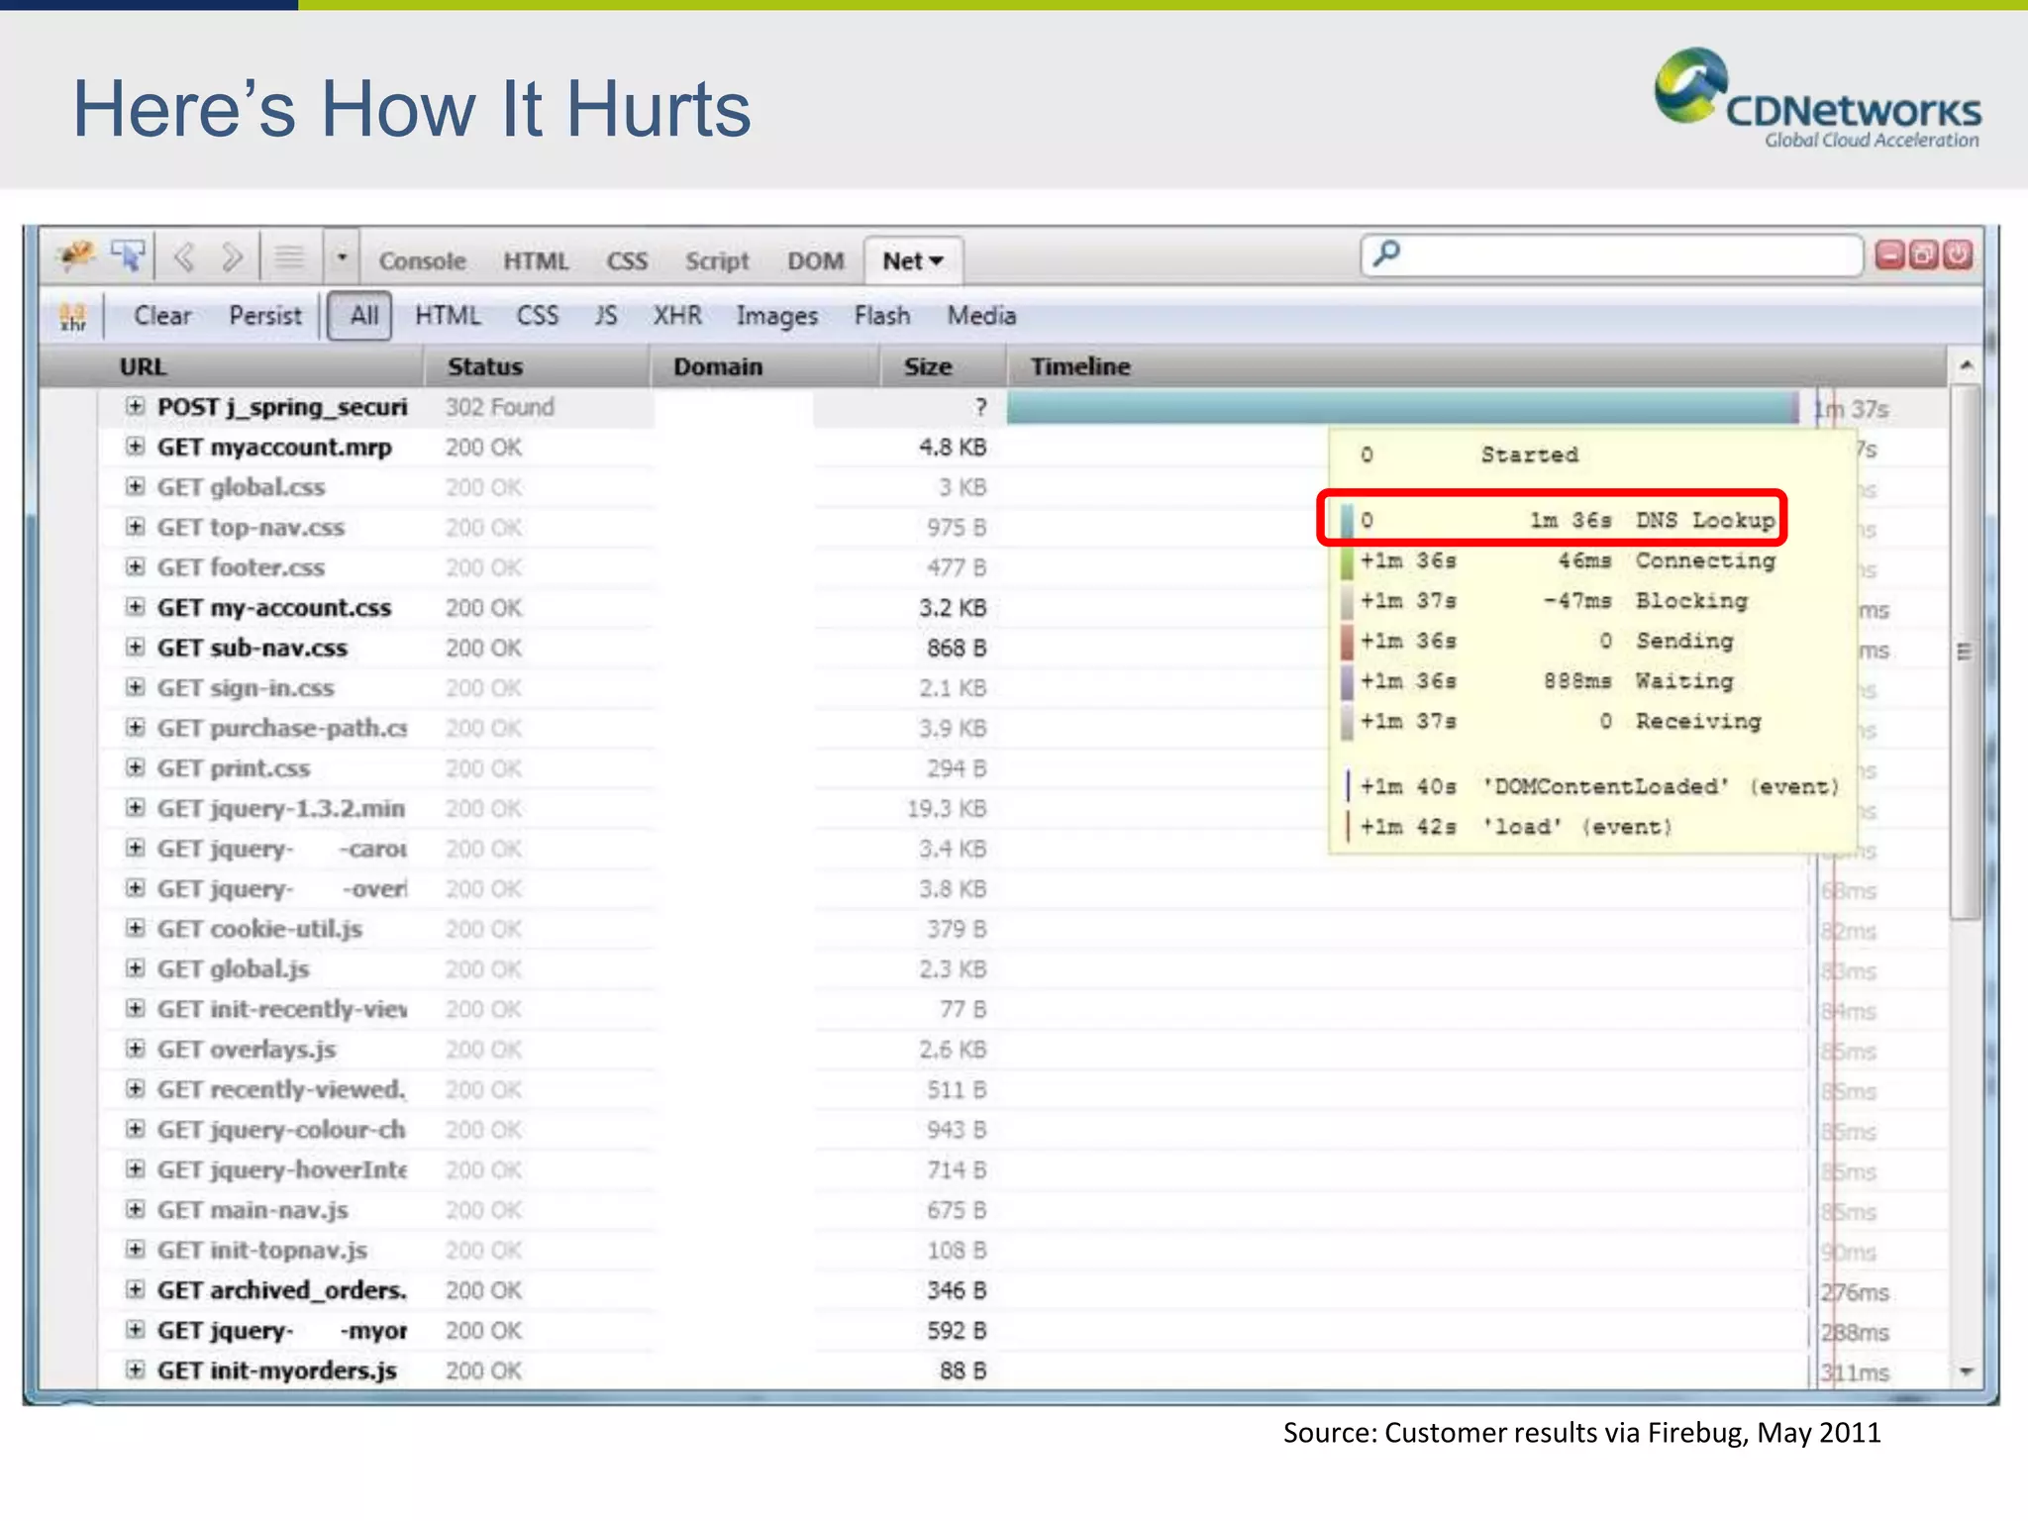Sort by the Status column header
This screenshot has height=1521, width=2028.
pos(538,367)
